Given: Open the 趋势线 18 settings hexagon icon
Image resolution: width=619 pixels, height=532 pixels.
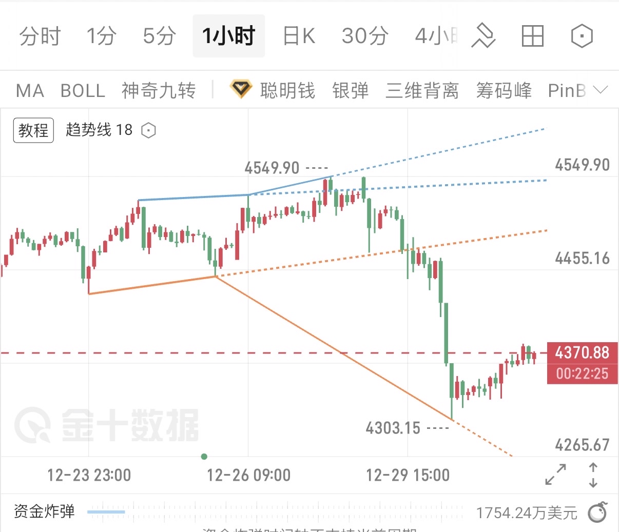Looking at the screenshot, I should [147, 130].
